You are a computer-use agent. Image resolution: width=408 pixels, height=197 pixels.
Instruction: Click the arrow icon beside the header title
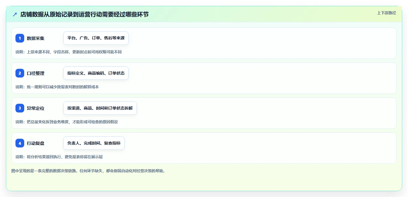[15, 14]
